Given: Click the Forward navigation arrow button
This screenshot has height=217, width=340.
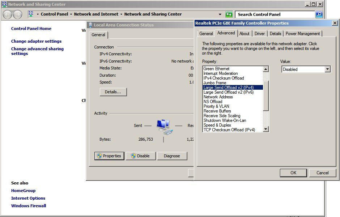Looking at the screenshot, I should point(17,14).
